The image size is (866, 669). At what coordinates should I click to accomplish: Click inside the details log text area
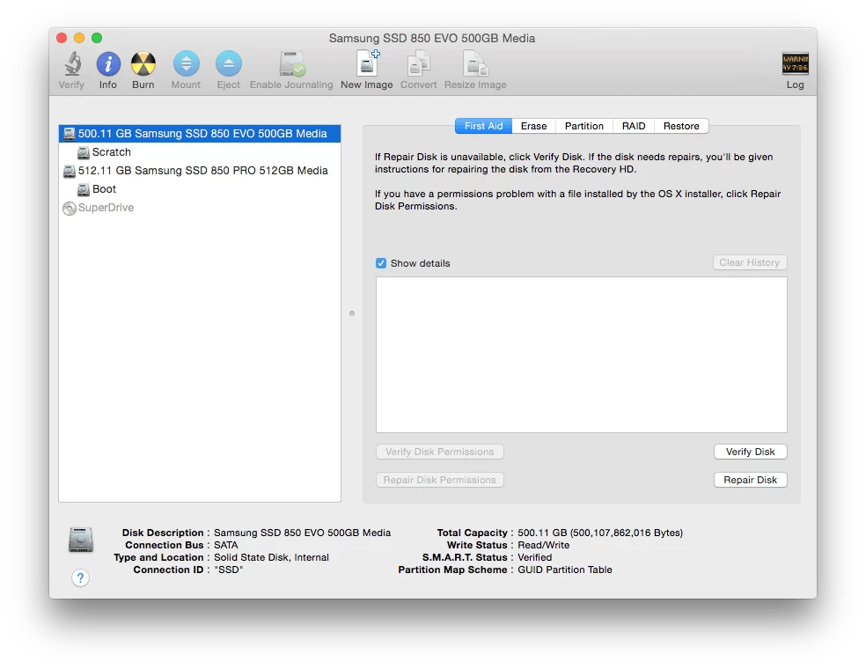pos(582,355)
